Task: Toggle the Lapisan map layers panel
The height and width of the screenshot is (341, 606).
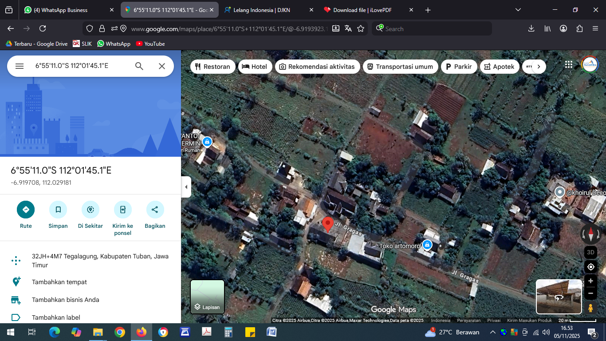Action: [207, 296]
